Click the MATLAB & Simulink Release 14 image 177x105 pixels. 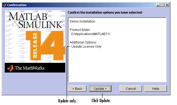click(x=35, y=37)
